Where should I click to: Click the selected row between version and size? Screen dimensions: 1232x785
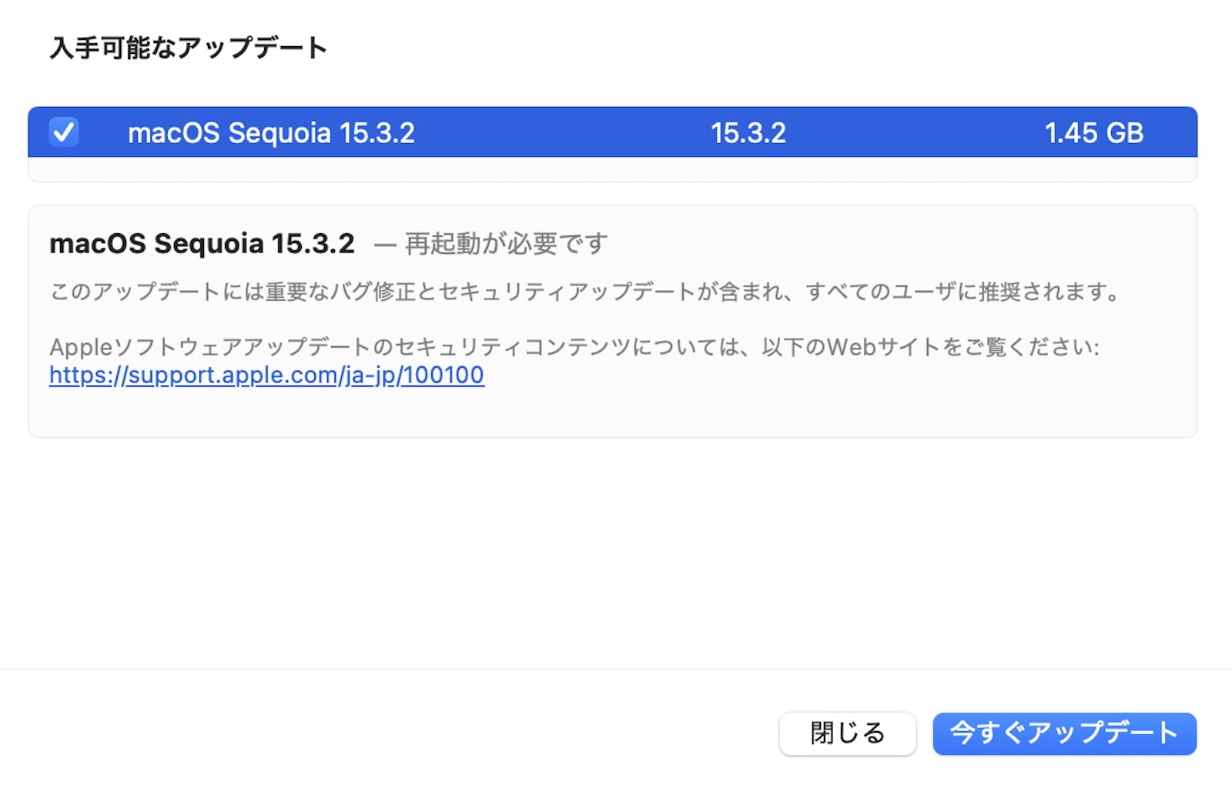click(916, 133)
